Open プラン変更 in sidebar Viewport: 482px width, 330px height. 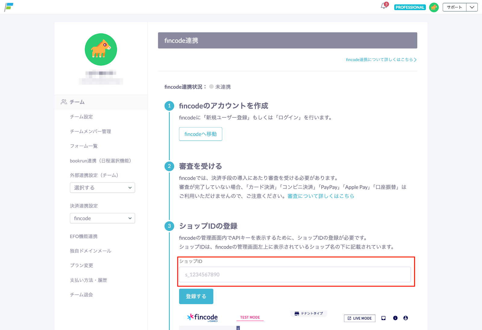81,265
